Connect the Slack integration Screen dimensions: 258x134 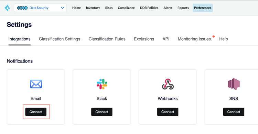[x=102, y=112]
